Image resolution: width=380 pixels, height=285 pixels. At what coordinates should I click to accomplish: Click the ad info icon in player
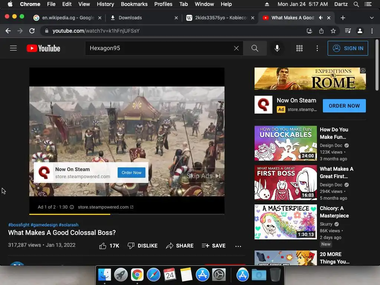pyautogui.click(x=72, y=207)
